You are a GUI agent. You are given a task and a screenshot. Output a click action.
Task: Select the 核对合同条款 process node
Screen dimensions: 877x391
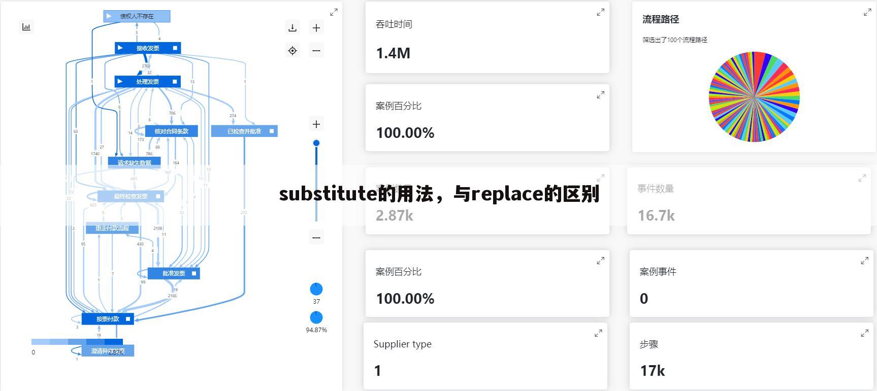(171, 131)
